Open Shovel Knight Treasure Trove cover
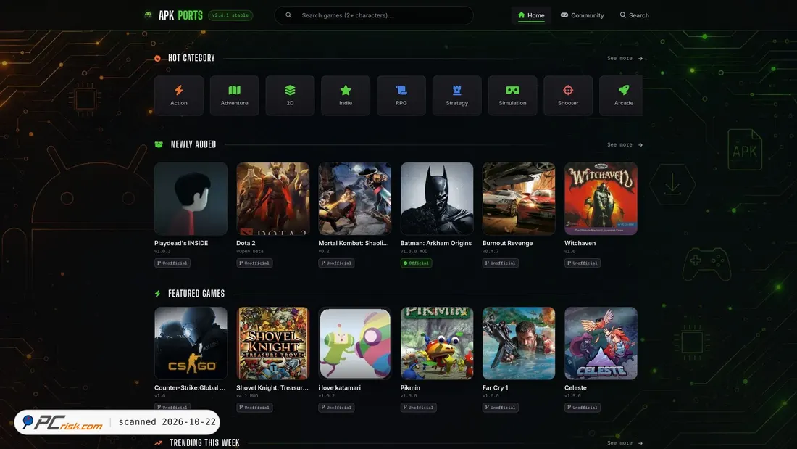Screen dimensions: 797x449 (x=273, y=343)
